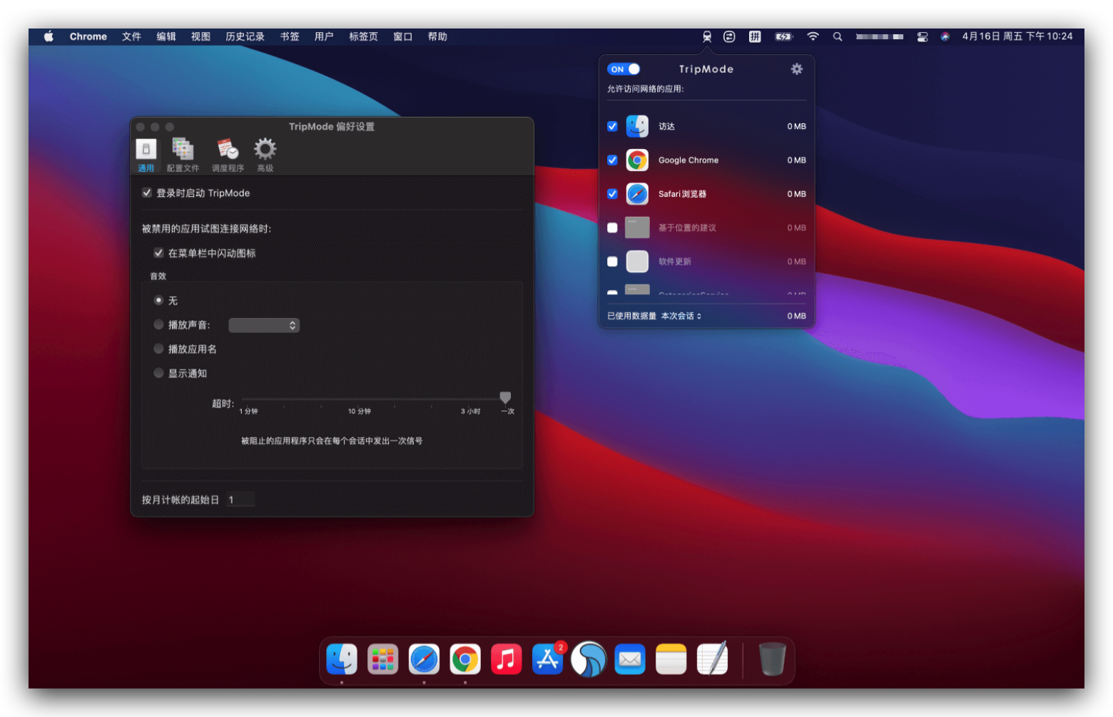Open Mail from the Dock

[630, 659]
